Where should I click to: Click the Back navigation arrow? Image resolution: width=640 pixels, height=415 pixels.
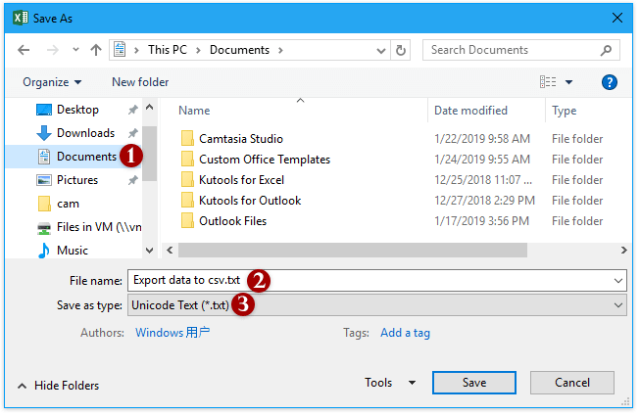23,50
